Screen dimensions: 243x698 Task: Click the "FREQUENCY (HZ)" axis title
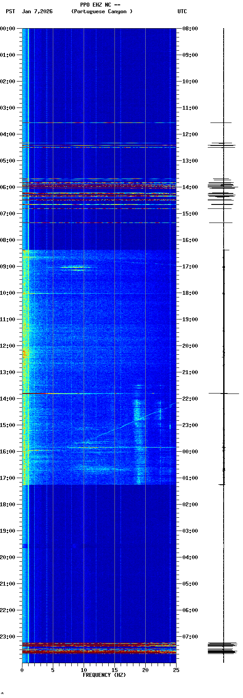click(x=104, y=675)
